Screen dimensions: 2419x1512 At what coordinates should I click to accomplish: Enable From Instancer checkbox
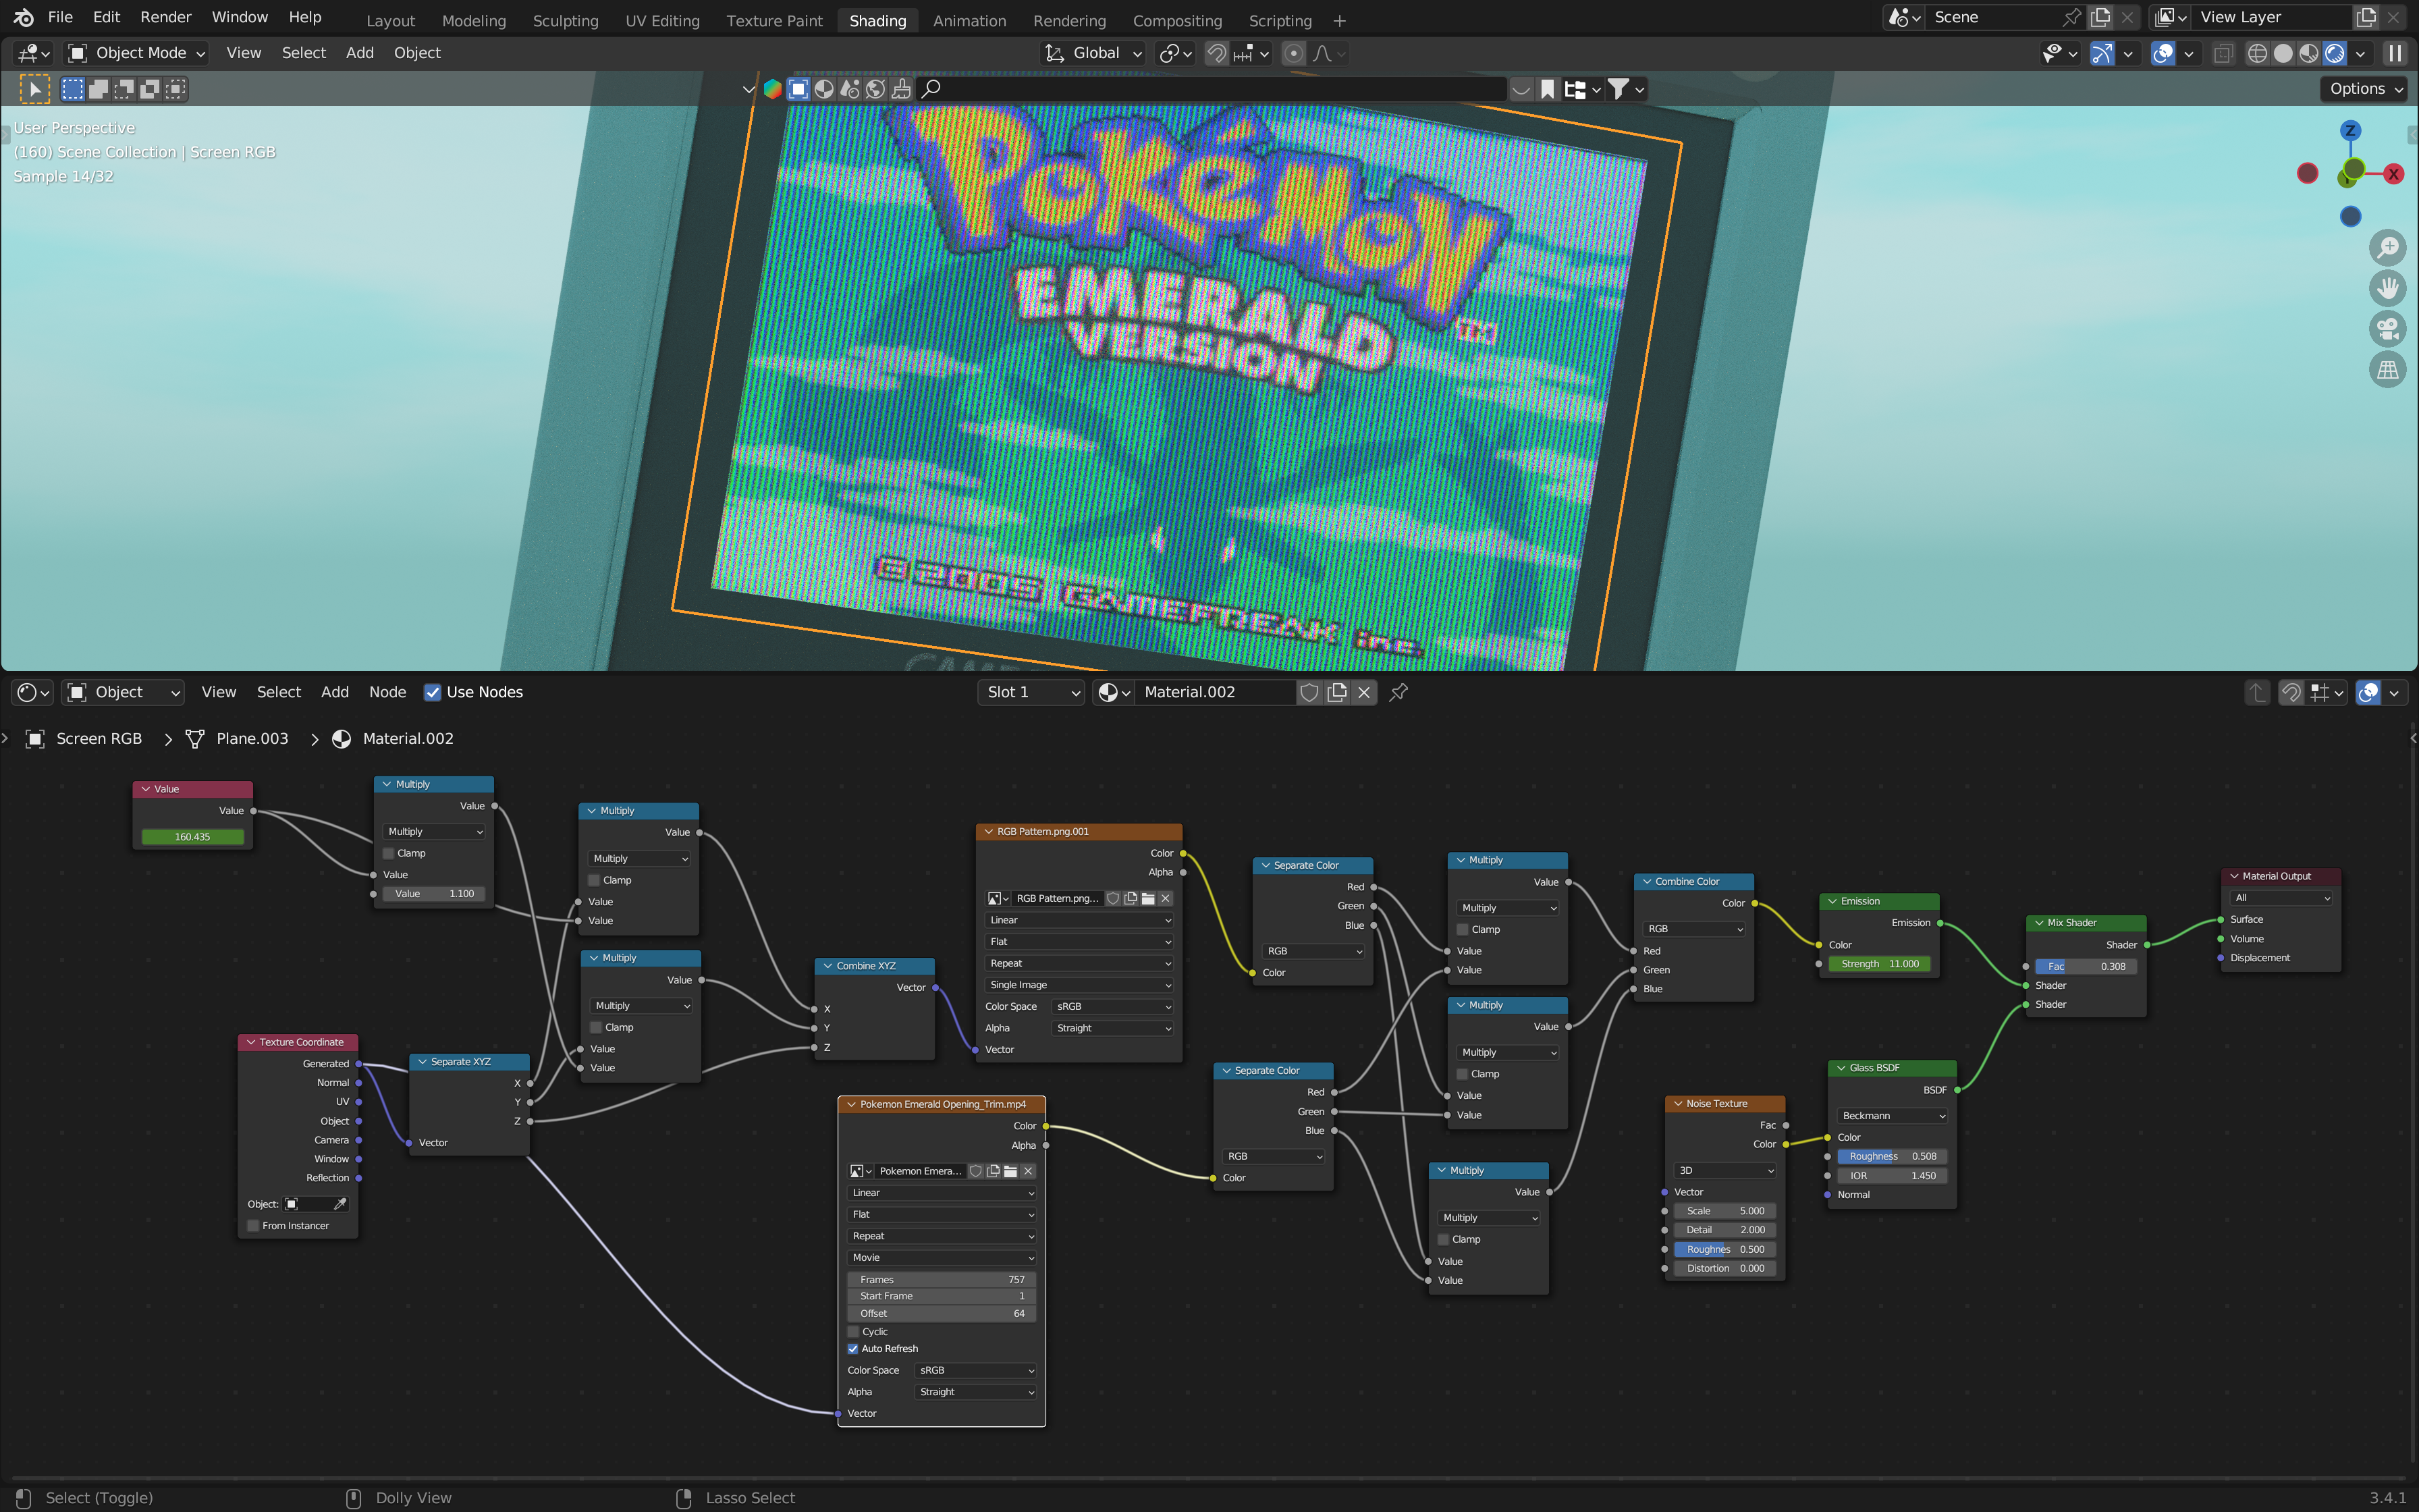click(x=254, y=1226)
